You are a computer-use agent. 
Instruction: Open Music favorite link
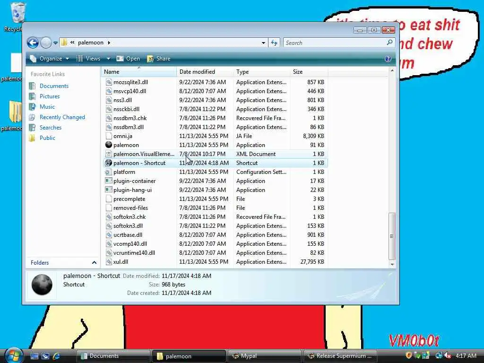click(x=47, y=107)
